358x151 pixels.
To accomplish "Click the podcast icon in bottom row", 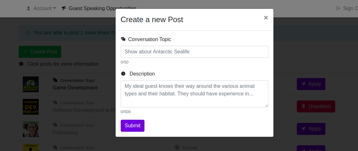I will click(x=177, y=148).
